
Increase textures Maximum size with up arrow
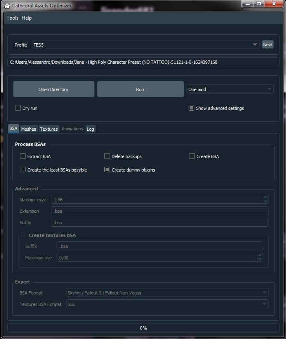point(260,255)
